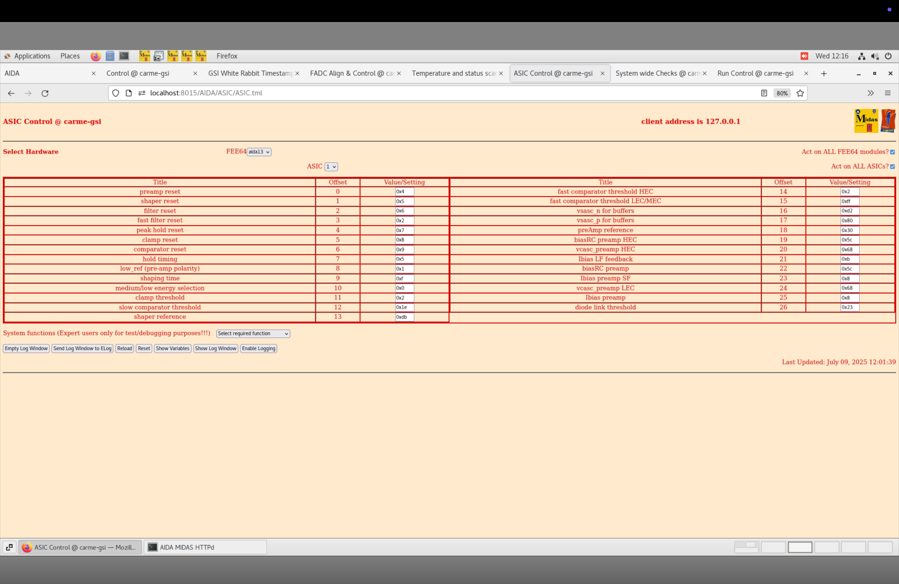Screen dimensions: 899x584
Task: Switch to System wide Checks tab
Action: [657, 73]
